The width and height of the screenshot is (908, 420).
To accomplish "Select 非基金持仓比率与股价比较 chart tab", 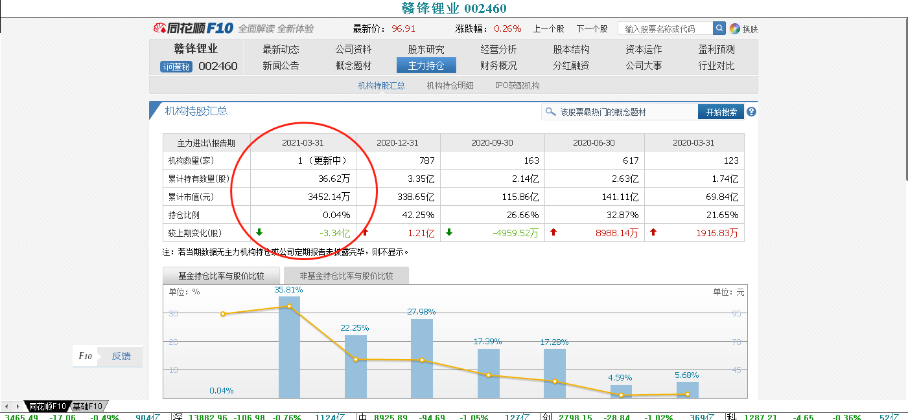I will tap(346, 276).
